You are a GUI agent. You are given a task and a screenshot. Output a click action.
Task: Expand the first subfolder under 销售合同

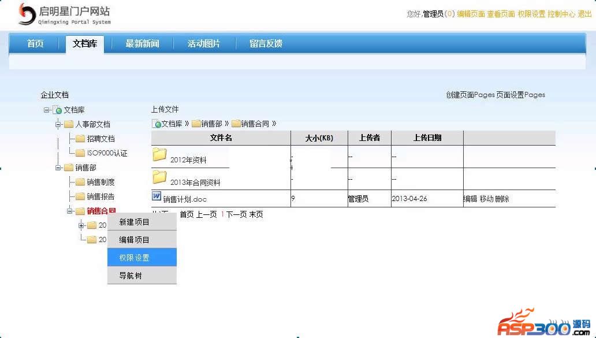pos(81,226)
